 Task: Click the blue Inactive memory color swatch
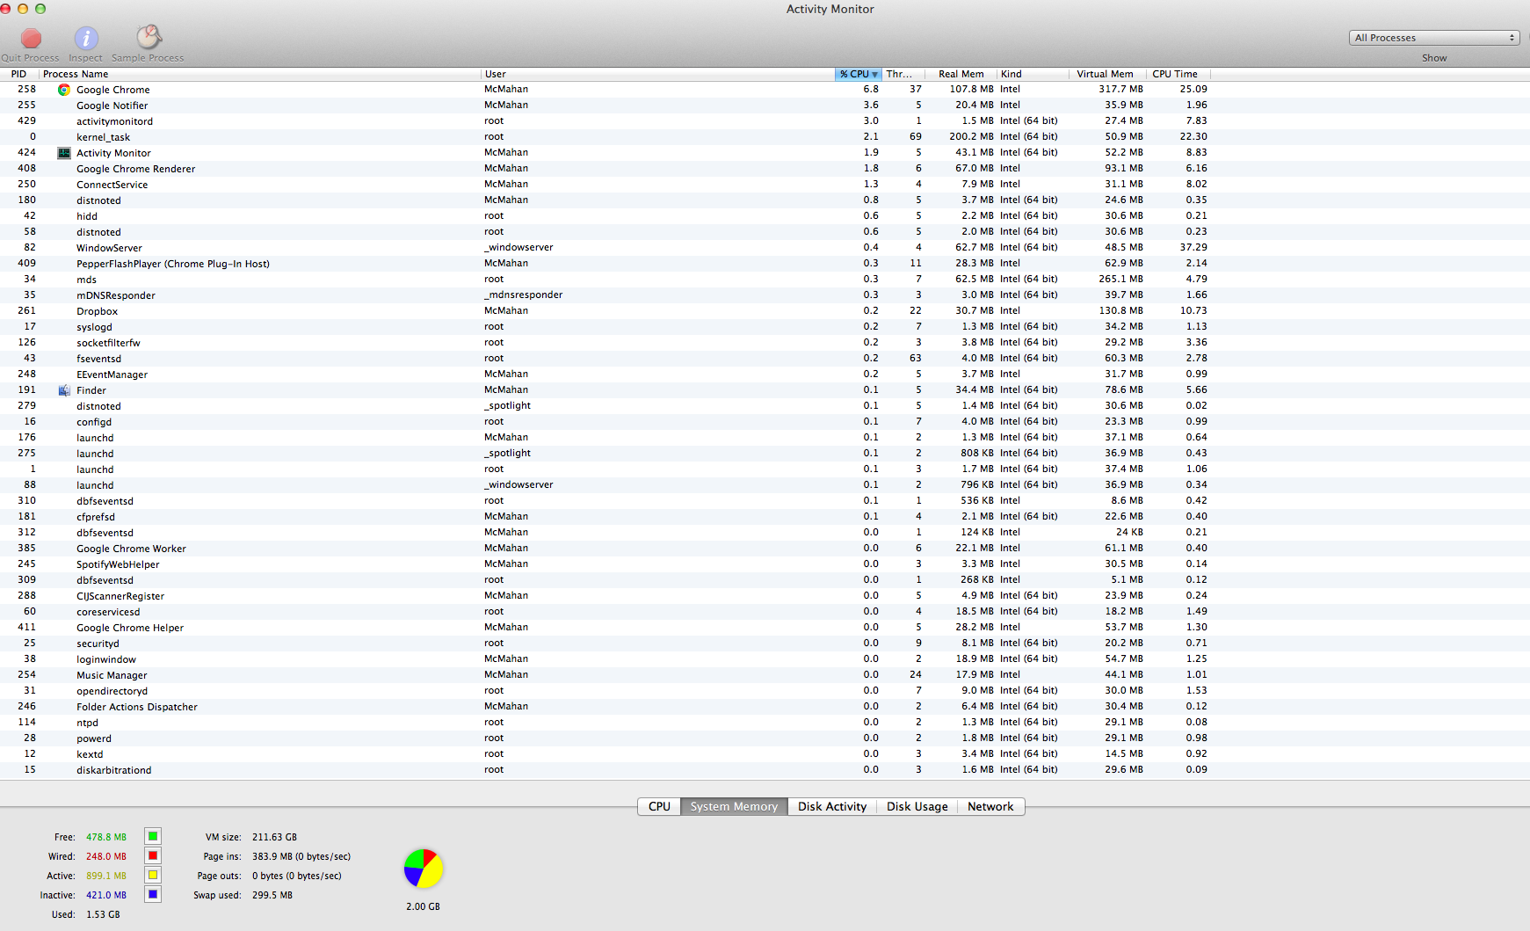tap(153, 895)
